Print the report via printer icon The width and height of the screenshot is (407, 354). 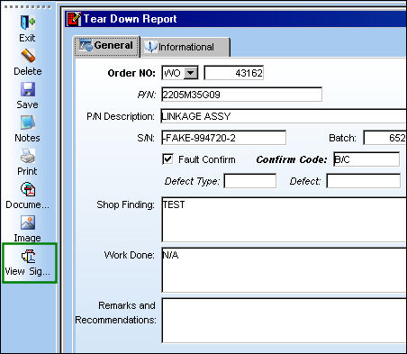point(28,156)
